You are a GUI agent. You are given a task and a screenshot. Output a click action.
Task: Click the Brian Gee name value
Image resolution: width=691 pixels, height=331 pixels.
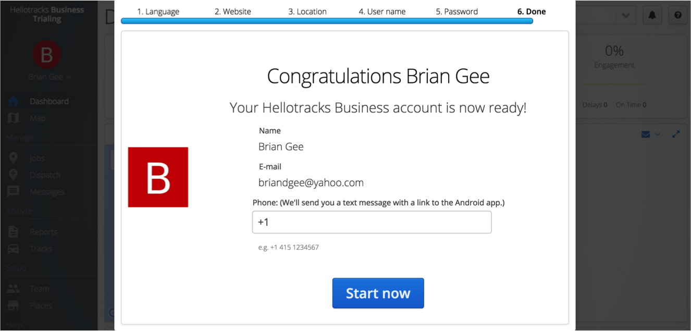[x=281, y=147]
